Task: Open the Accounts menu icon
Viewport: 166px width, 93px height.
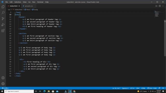Action: [x=3, y=78]
